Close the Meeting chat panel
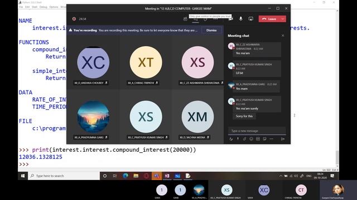The width and height of the screenshot is (357, 200). (283, 36)
